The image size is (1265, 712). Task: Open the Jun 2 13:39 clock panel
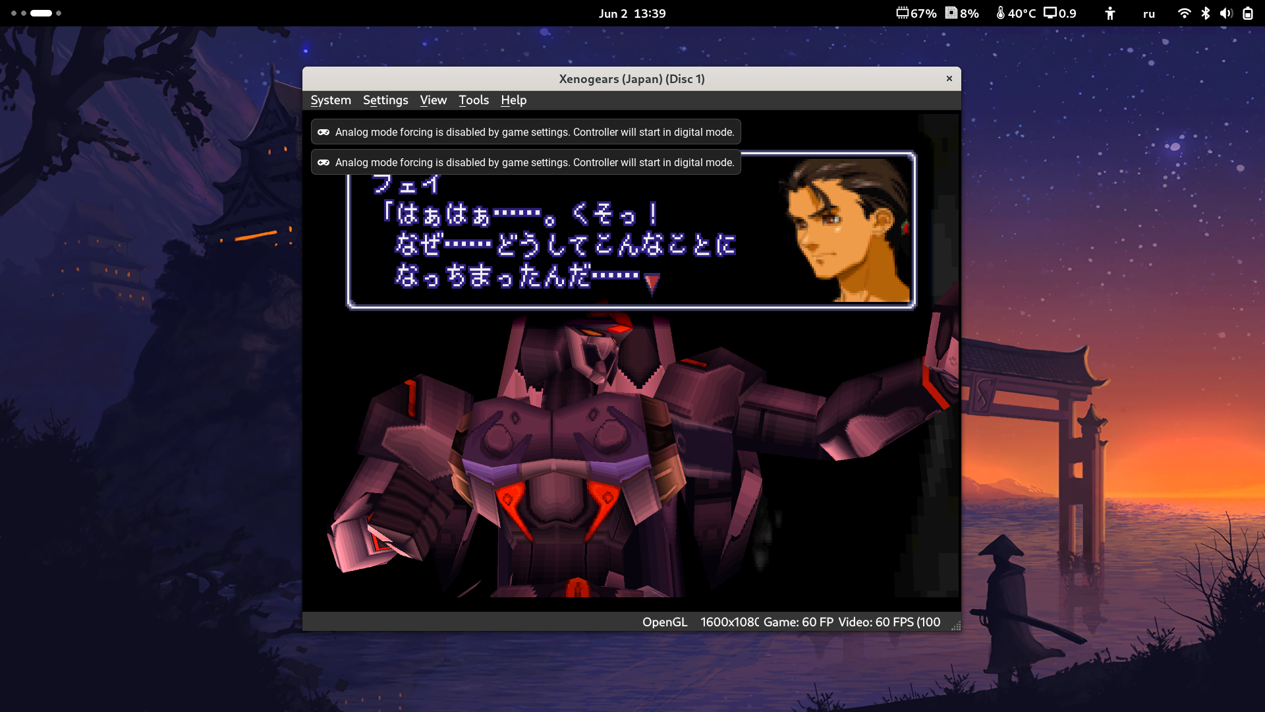[x=632, y=13]
